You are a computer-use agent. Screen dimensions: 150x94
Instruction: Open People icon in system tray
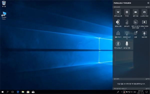(118, 92)
